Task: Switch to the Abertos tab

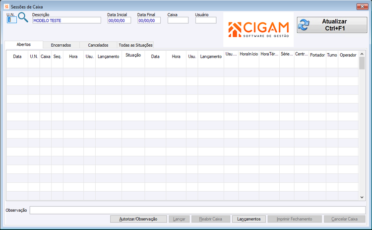Action: (24, 44)
